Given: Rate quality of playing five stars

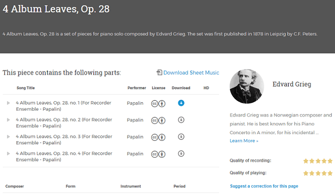Looking at the screenshot, I should [330, 173].
